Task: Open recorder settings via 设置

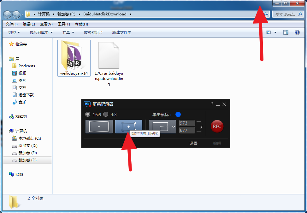Action: click(193, 143)
